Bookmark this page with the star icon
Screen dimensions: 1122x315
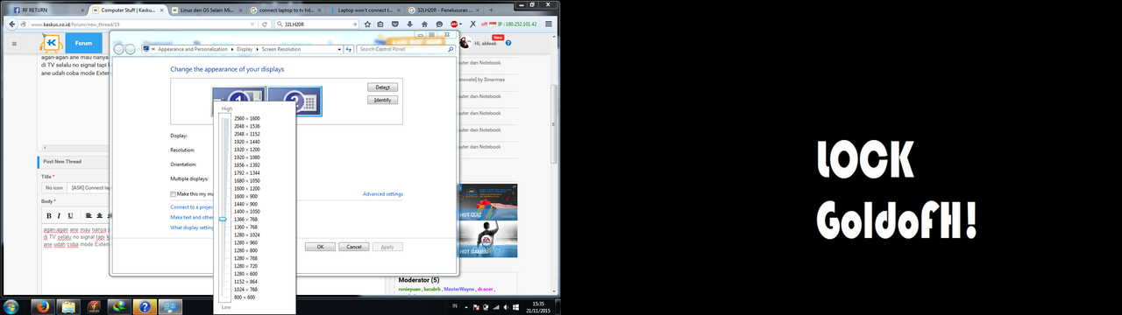click(x=367, y=24)
